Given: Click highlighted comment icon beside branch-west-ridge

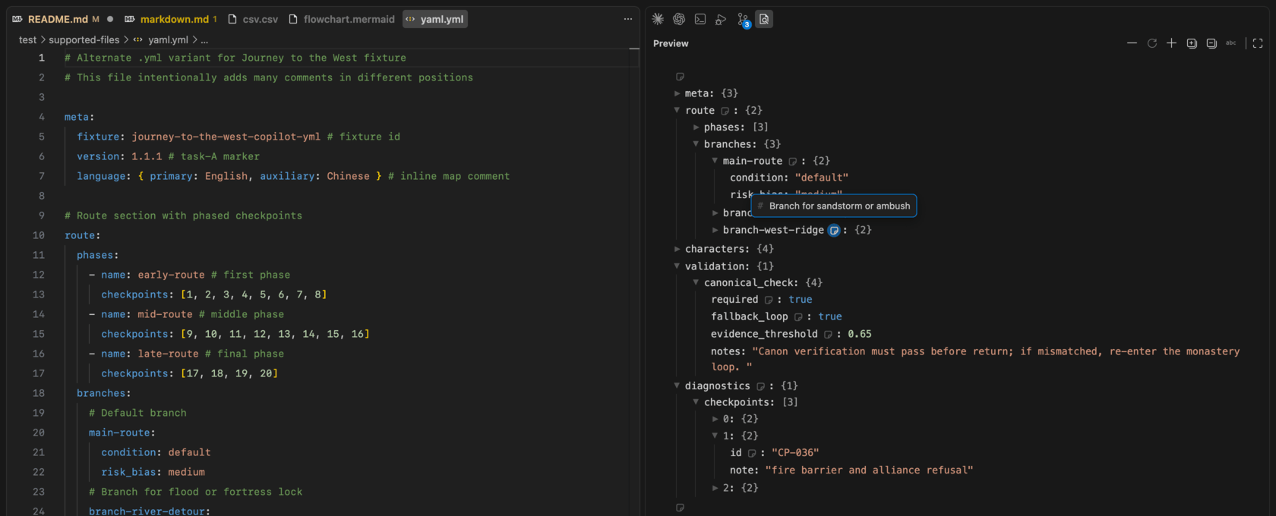Looking at the screenshot, I should 834,231.
